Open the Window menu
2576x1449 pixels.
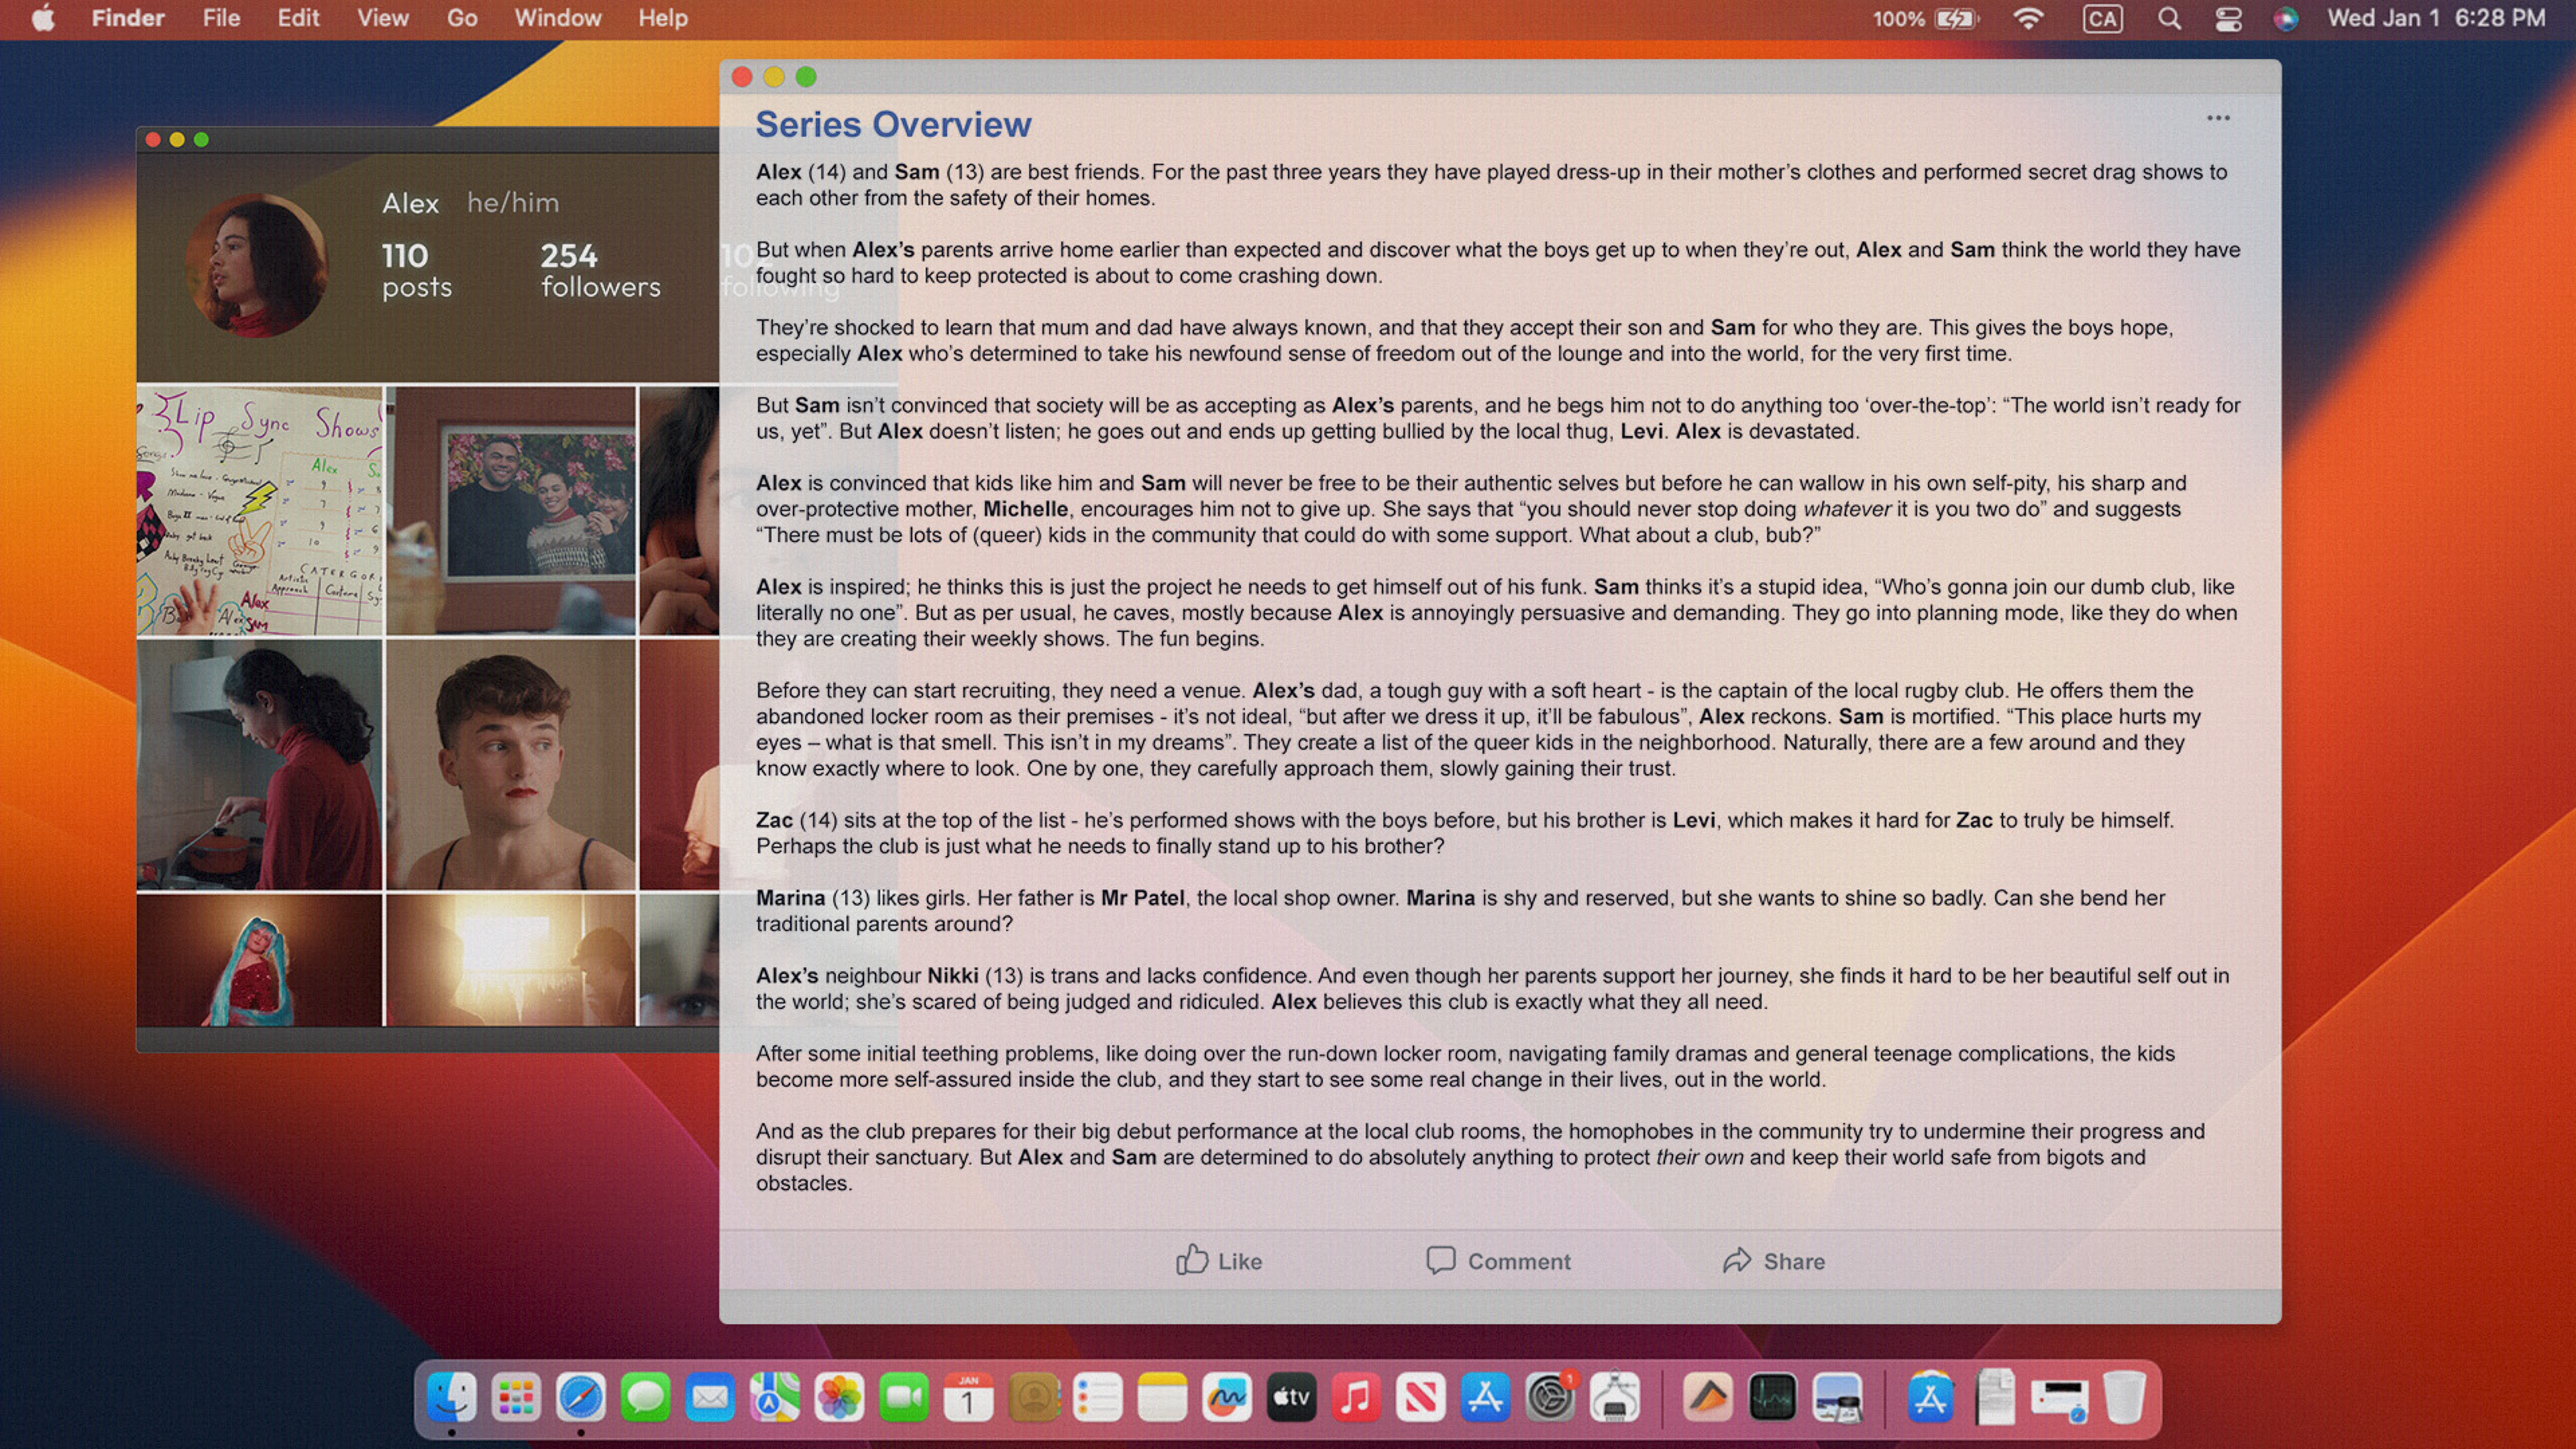(557, 19)
